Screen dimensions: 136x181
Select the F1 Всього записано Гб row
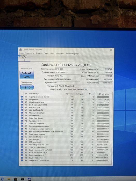pyautogui.click(x=65, y=155)
